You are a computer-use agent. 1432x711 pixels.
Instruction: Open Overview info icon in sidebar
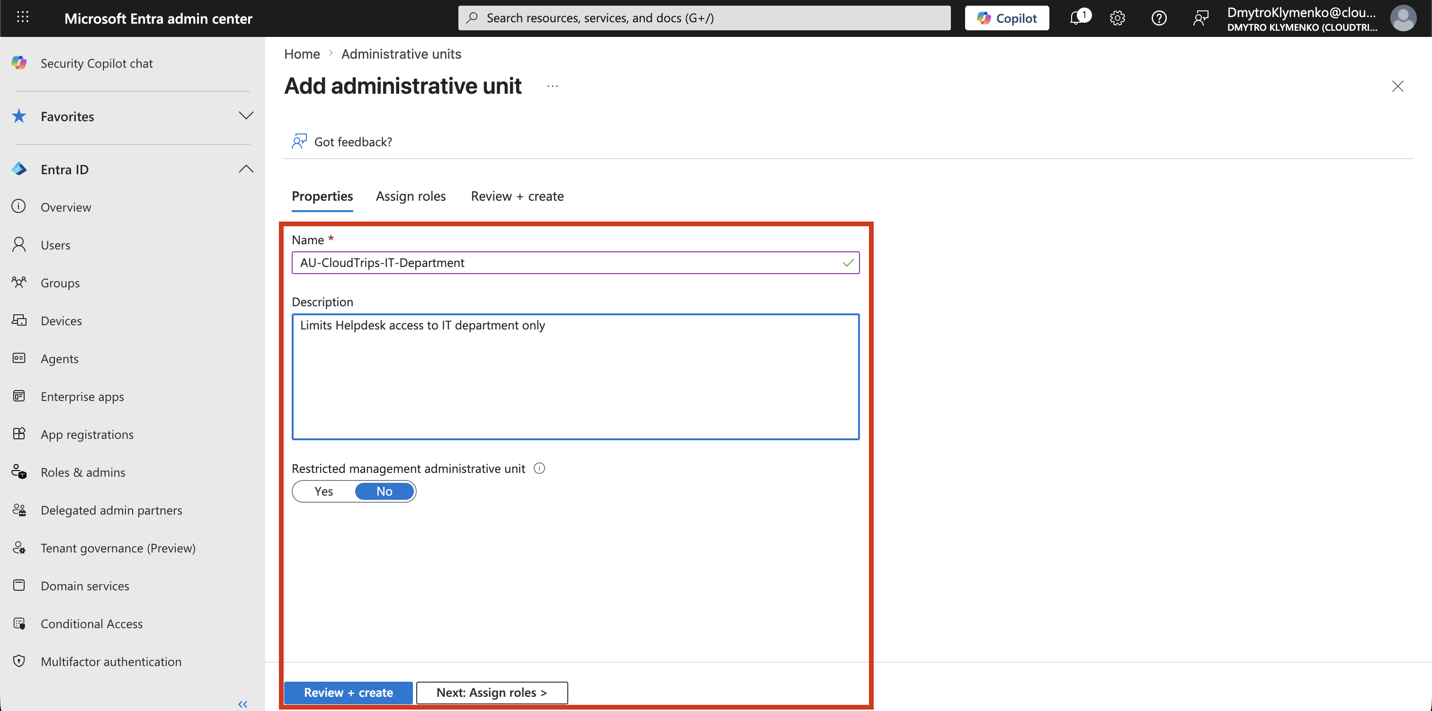19,207
